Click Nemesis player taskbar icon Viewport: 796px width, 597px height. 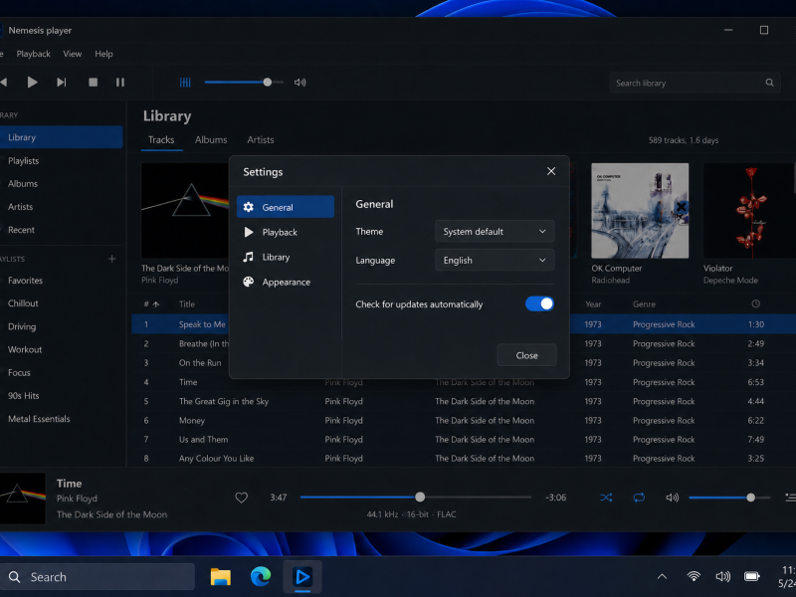click(x=302, y=577)
